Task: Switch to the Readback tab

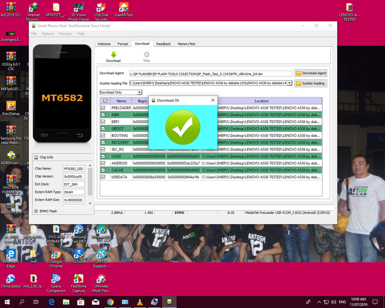Action: [x=164, y=44]
